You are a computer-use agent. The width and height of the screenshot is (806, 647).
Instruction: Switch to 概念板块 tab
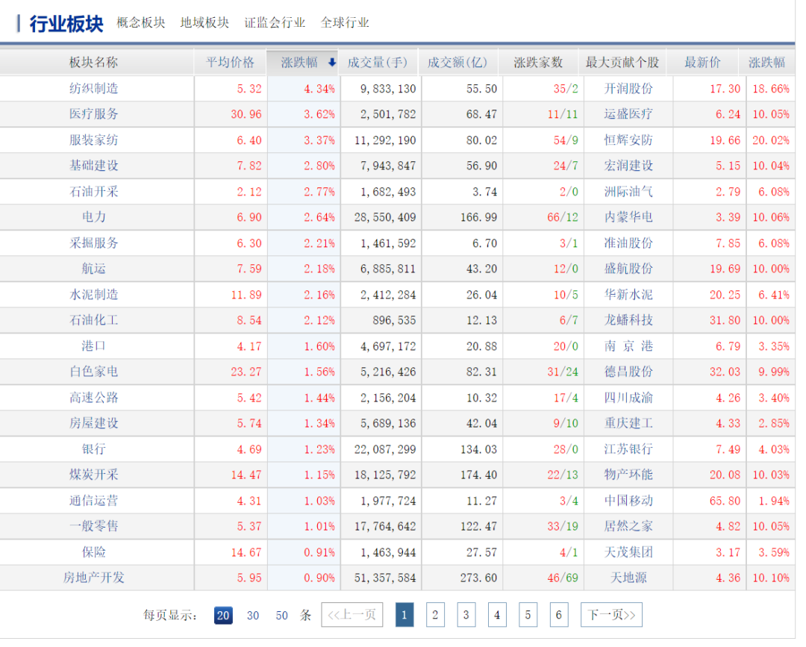141,22
